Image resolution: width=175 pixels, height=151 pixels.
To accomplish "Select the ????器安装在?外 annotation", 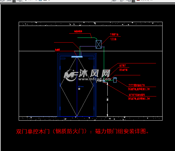I will pyautogui.click(x=137, y=85).
